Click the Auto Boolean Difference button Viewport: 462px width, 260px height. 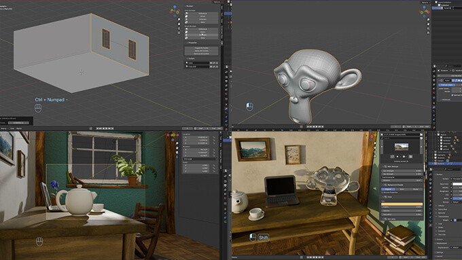202,14
